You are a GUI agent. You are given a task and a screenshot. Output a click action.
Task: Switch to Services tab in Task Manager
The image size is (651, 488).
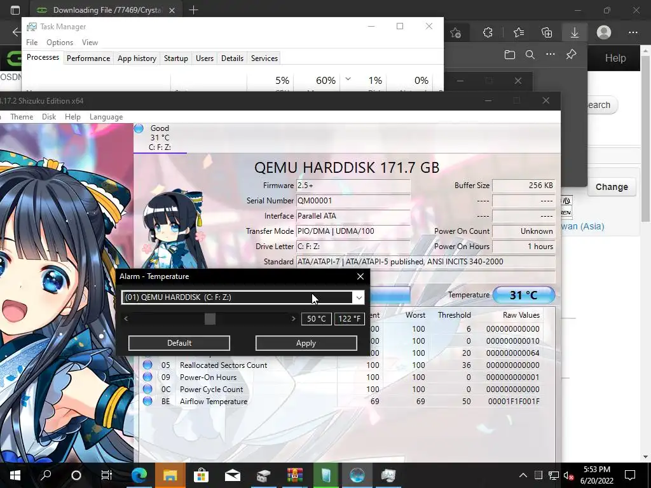(264, 58)
